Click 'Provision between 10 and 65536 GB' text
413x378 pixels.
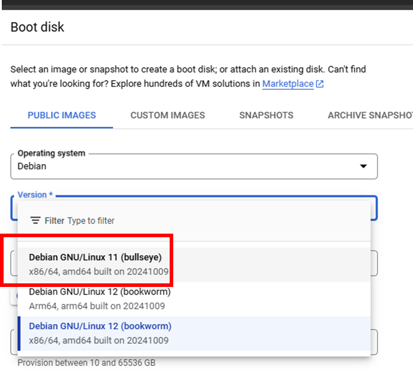tap(86, 363)
